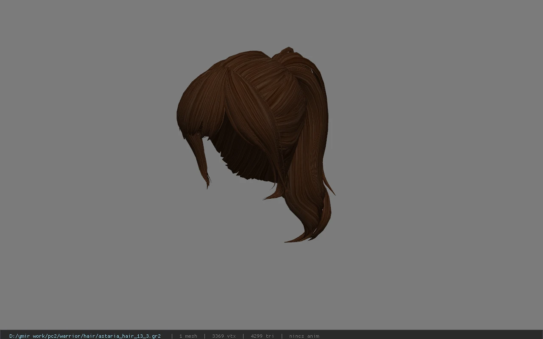Image resolution: width=543 pixels, height=339 pixels.
Task: Click the '4299 tri' triangle count
Action: click(x=262, y=336)
